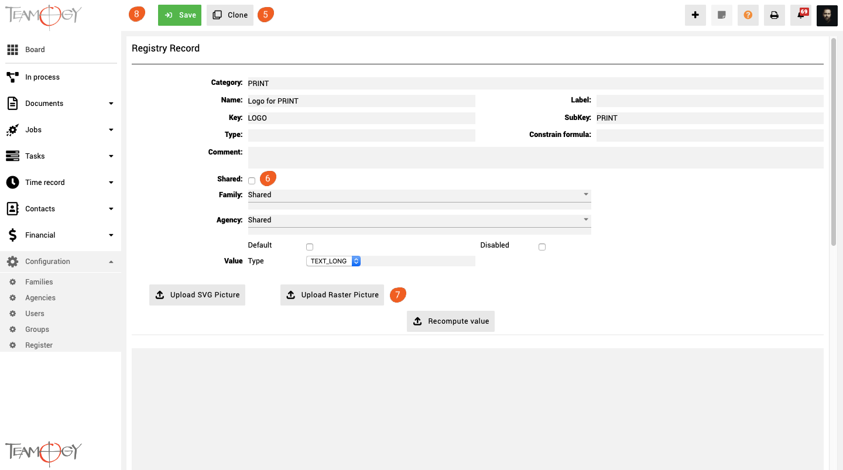Click the Teamogy logo at top left
Screen dimensions: 843x470
coord(44,16)
